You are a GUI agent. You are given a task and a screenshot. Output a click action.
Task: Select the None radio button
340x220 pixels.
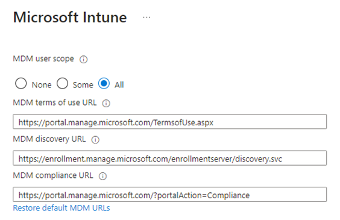click(21, 83)
